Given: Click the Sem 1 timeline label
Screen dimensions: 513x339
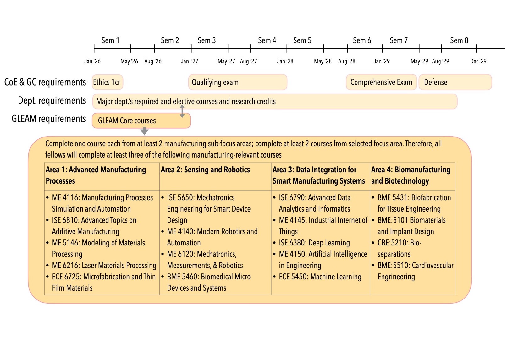Looking at the screenshot, I should tap(110, 40).
